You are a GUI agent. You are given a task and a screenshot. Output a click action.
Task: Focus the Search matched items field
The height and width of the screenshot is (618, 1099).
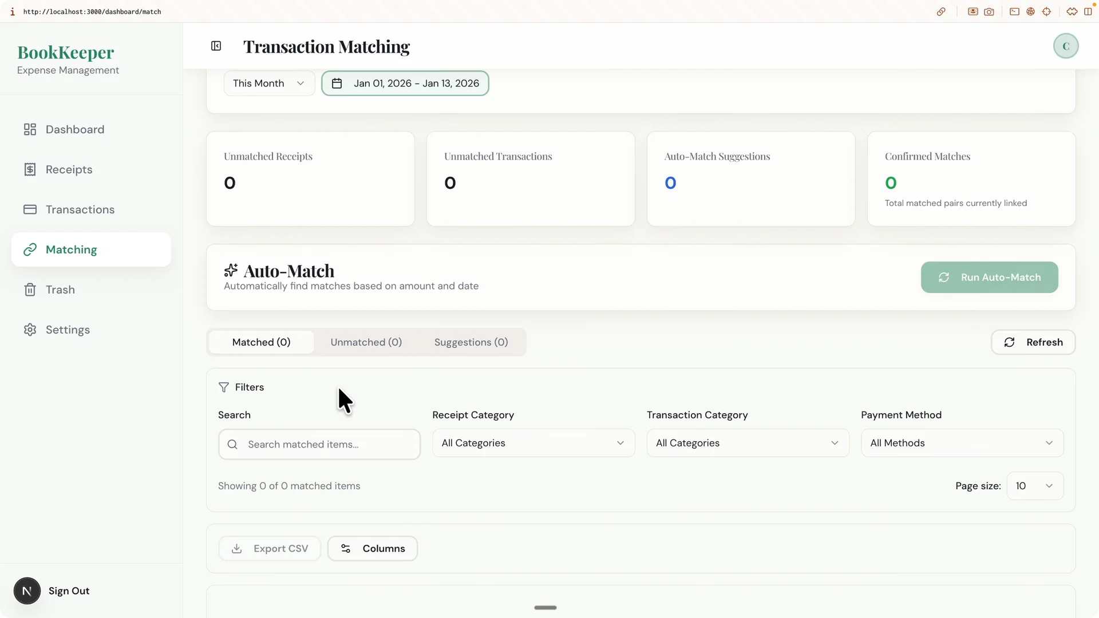(x=319, y=445)
